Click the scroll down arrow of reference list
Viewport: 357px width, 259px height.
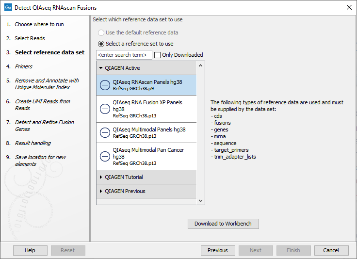point(201,200)
